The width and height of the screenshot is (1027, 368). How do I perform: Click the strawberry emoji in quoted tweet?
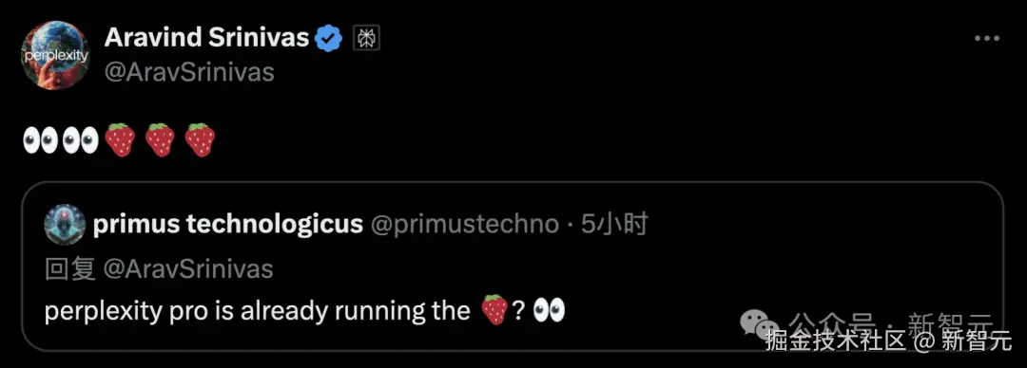pyautogui.click(x=494, y=310)
